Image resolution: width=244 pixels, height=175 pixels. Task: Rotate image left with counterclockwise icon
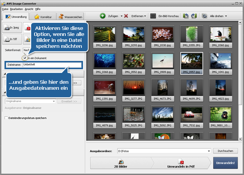tap(186, 16)
